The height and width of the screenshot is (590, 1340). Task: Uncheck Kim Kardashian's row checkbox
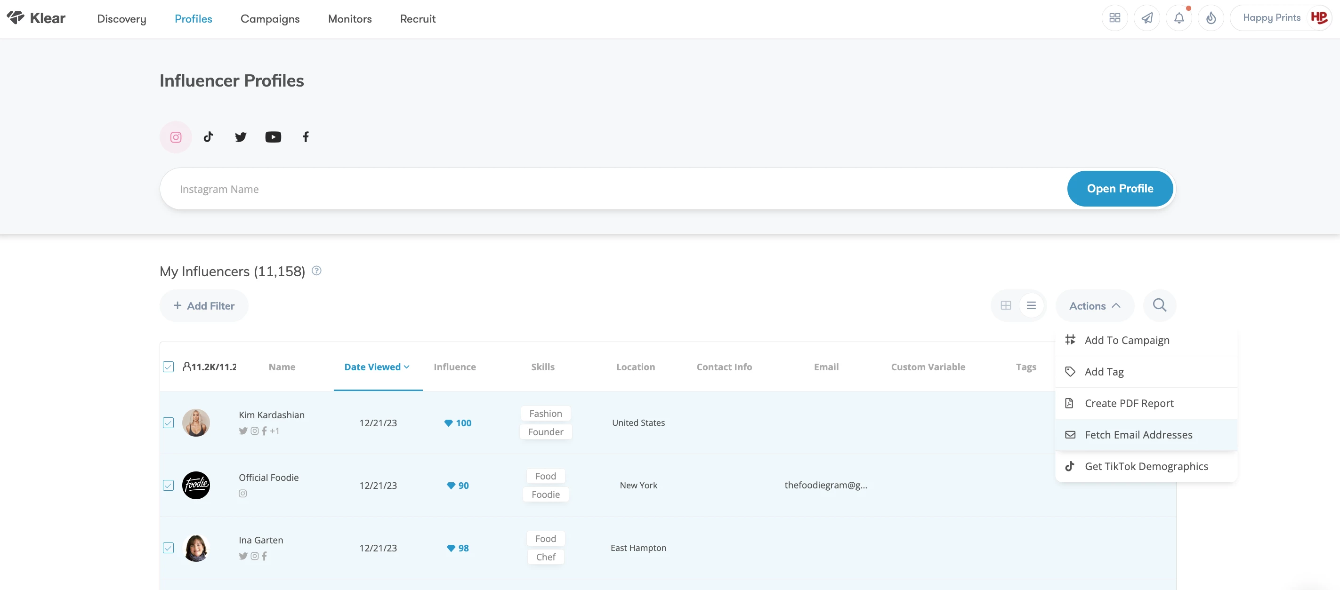coord(168,423)
